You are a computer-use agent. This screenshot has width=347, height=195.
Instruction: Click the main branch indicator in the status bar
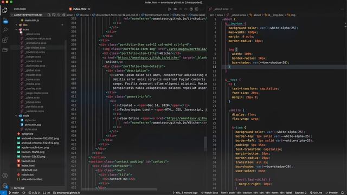click(14, 193)
